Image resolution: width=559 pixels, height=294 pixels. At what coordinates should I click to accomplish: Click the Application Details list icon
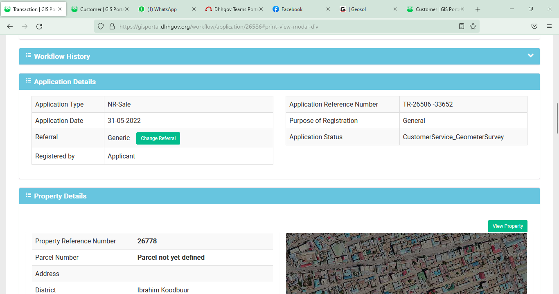tap(29, 80)
